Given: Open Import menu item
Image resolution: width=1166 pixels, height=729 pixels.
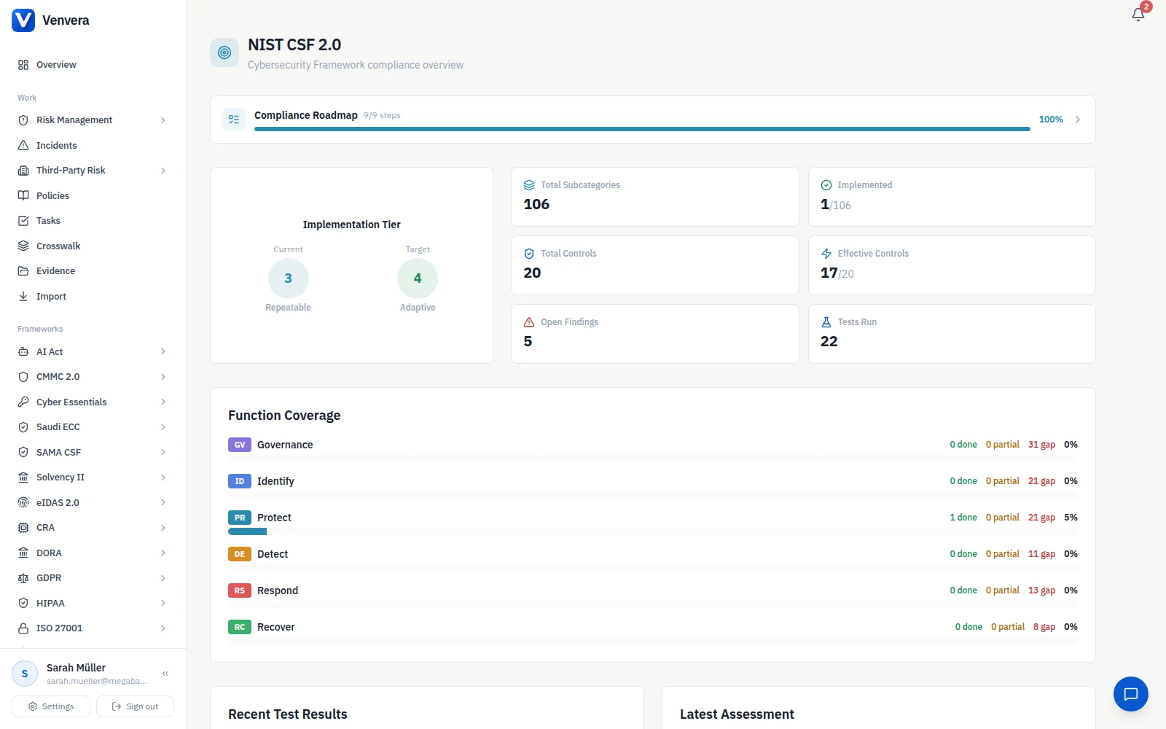Looking at the screenshot, I should coord(93,296).
